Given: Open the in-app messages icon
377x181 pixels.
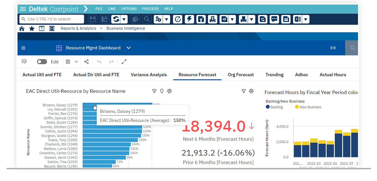Looking at the screenshot, I should coord(274,19).
